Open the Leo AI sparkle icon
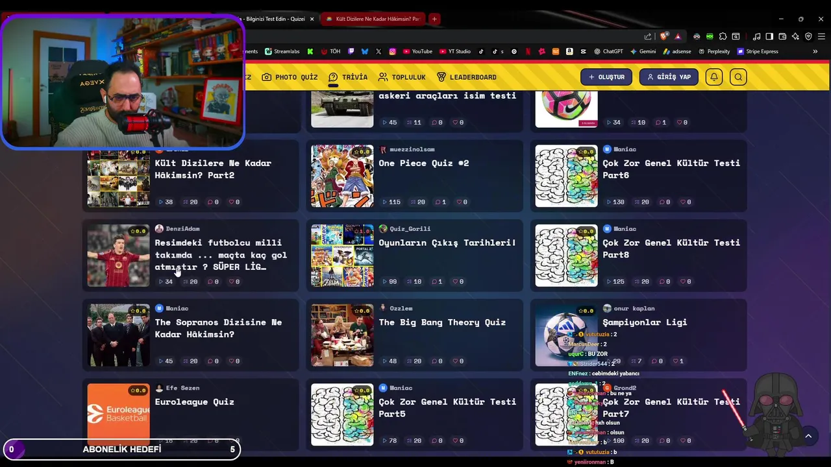Image resolution: width=831 pixels, height=467 pixels. 795,36
